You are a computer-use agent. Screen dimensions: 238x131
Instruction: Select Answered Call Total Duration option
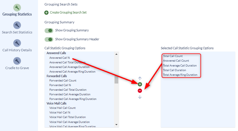click(67, 62)
